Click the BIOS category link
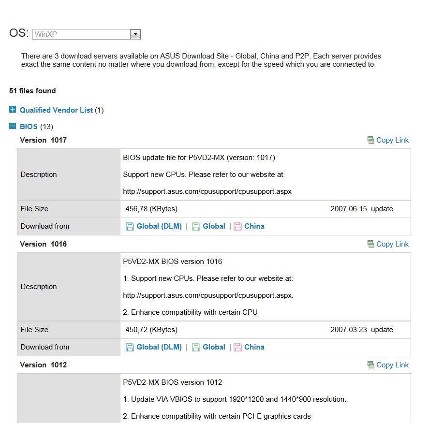The image size is (428, 423). tap(29, 126)
